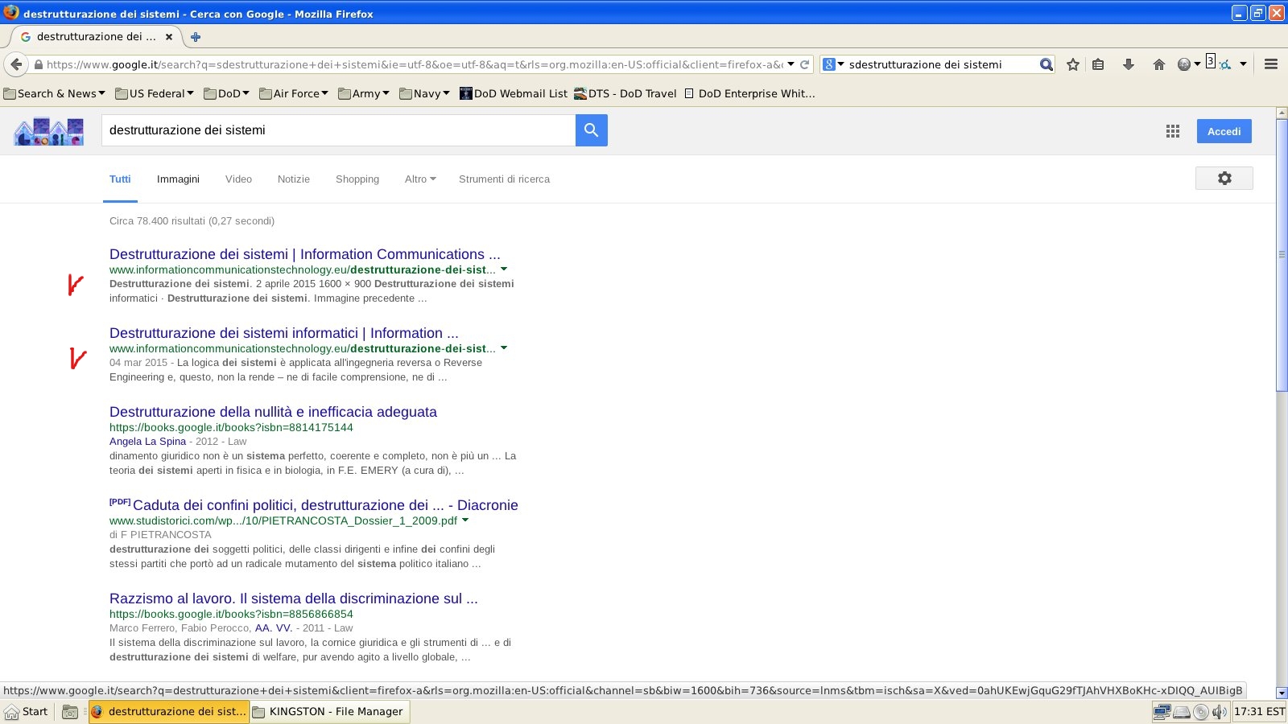Click the volume speaker tray icon
This screenshot has width=1288, height=724.
tap(1220, 711)
